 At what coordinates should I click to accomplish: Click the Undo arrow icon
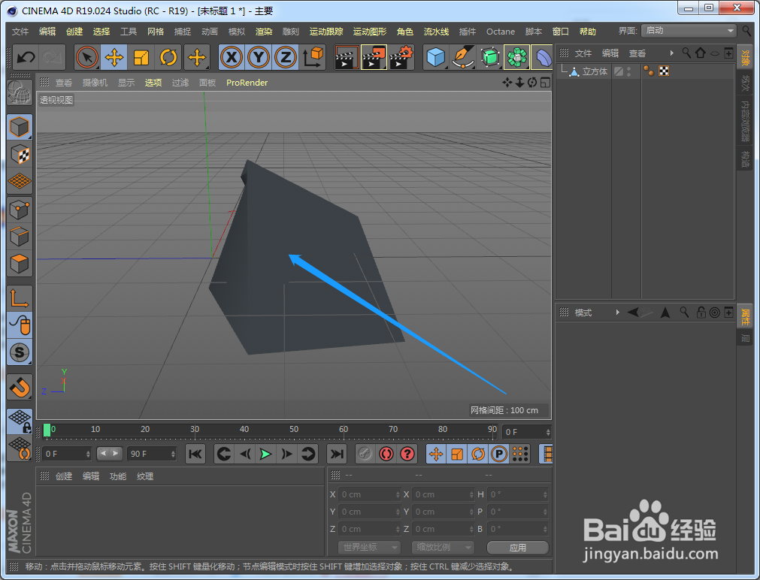pyautogui.click(x=26, y=58)
